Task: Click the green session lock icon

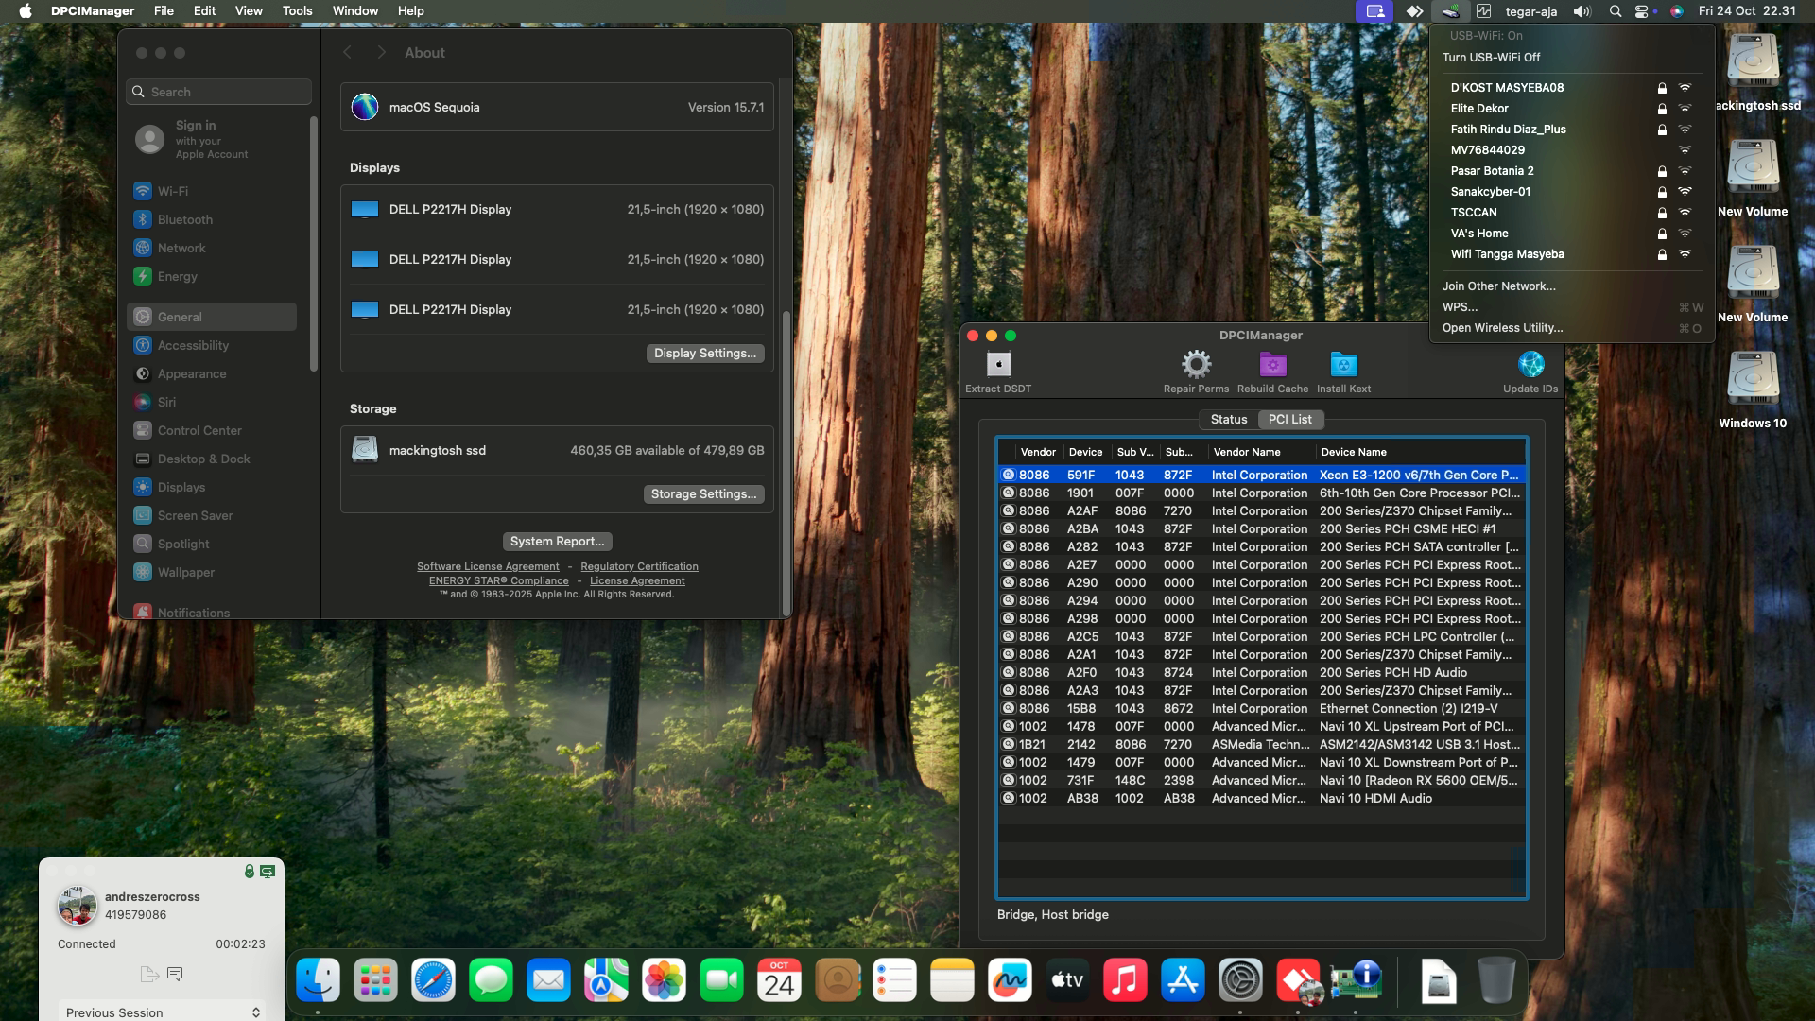Action: tap(249, 871)
